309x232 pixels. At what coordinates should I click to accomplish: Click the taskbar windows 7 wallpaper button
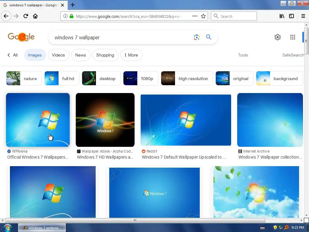coord(42,228)
